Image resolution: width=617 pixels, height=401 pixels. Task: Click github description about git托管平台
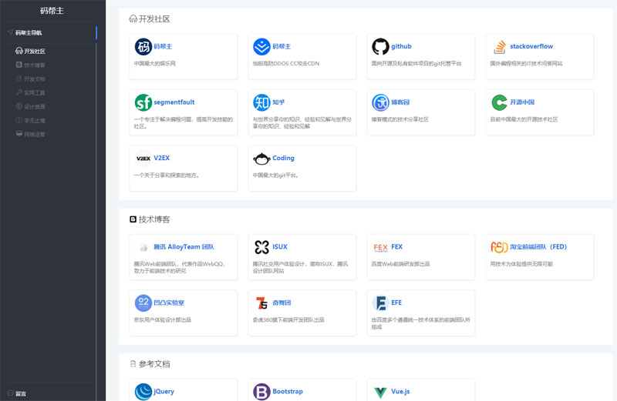click(416, 63)
